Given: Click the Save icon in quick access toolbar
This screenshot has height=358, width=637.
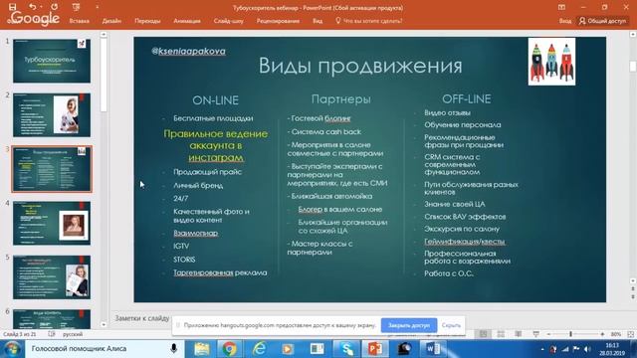Looking at the screenshot, I should [13, 7].
